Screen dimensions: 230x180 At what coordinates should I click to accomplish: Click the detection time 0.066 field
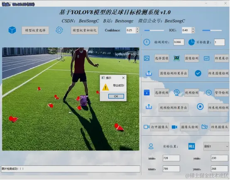point(179,42)
